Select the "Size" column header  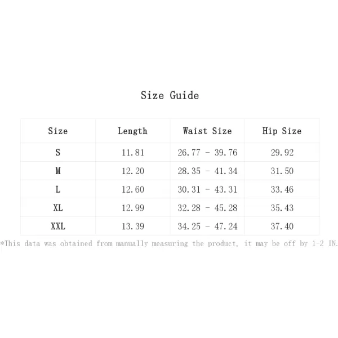pos(58,131)
